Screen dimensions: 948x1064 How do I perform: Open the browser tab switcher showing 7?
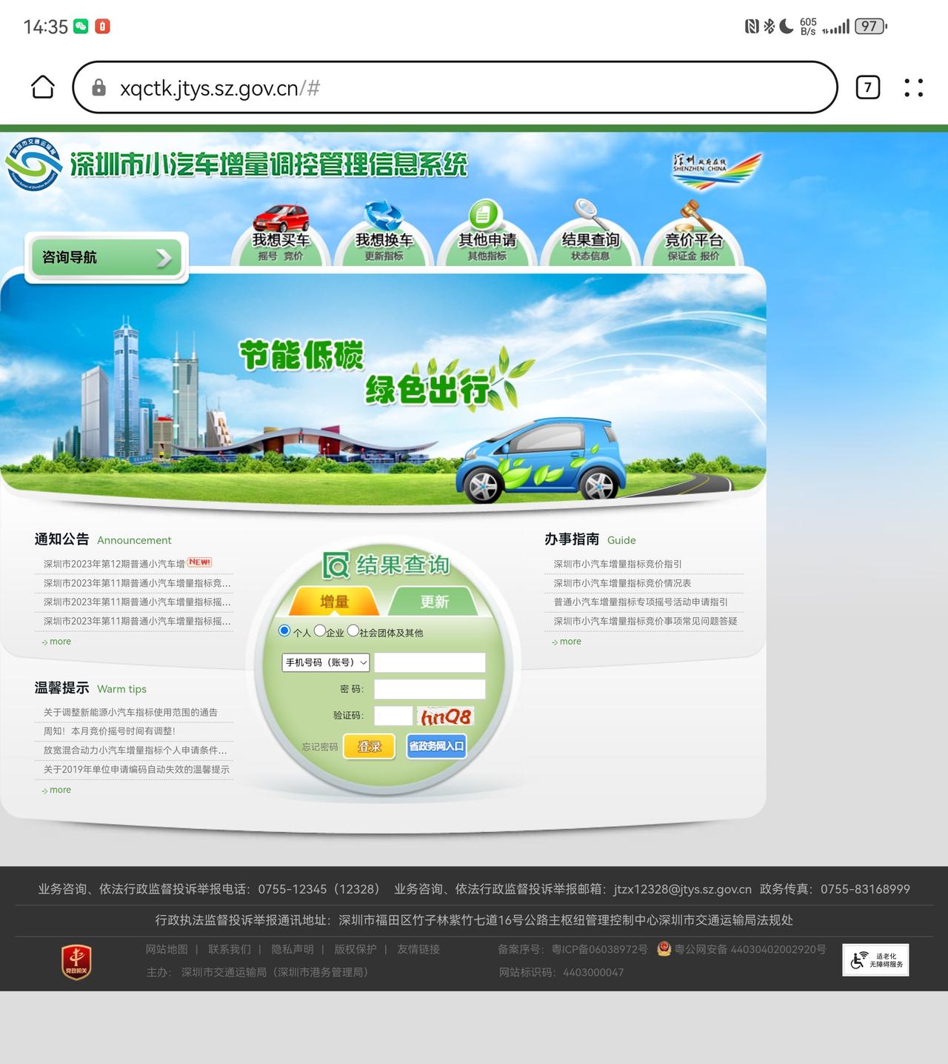[868, 87]
